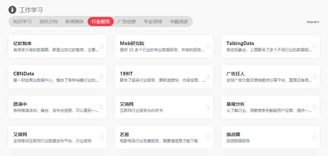This screenshot has width=328, height=156.
Task: Open the TalkingData title link
Action: [240, 43]
